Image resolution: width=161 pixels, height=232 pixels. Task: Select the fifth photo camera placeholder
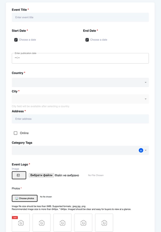coord(104,223)
